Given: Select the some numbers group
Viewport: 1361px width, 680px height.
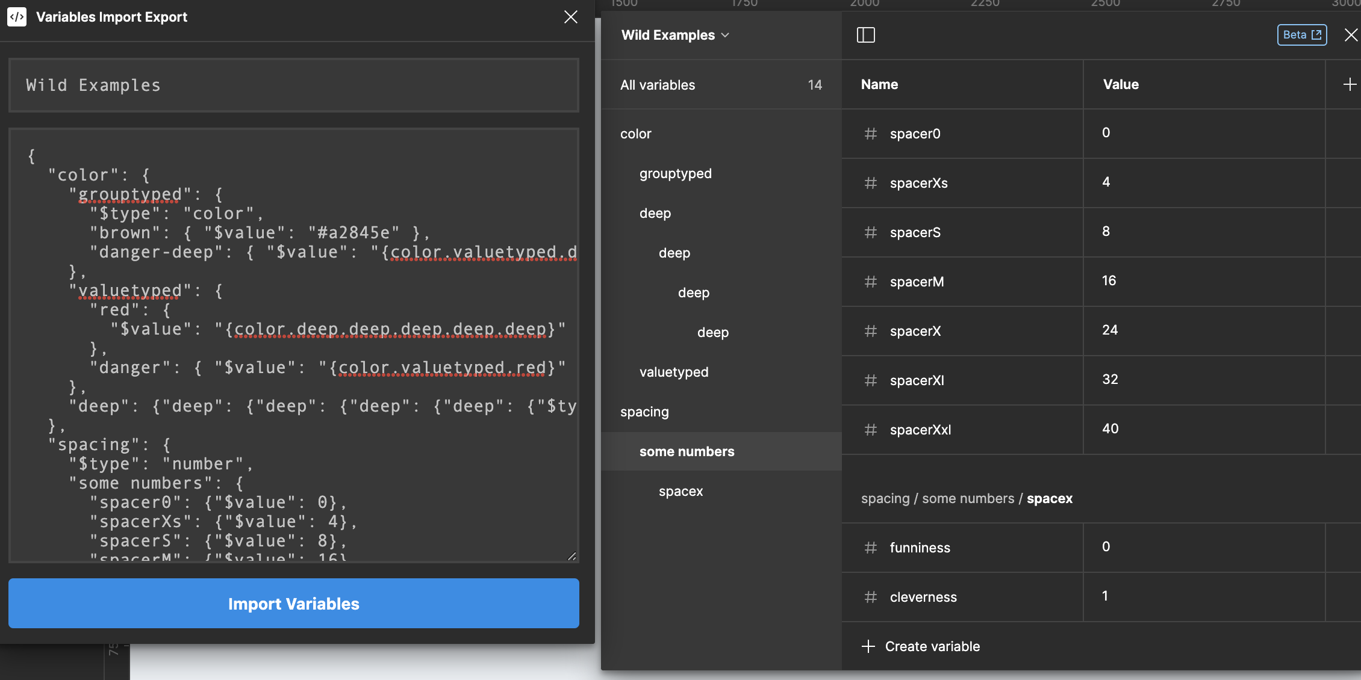Looking at the screenshot, I should 687,451.
